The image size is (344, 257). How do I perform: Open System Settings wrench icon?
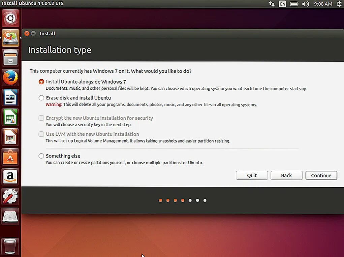[x=10, y=197]
